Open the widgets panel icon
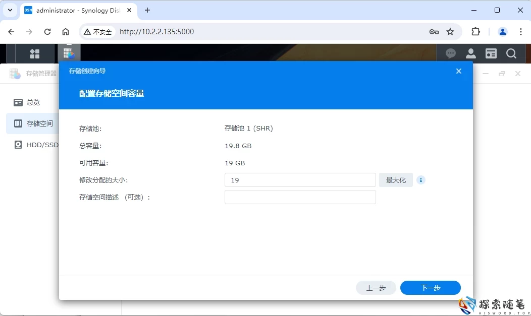 click(x=491, y=53)
